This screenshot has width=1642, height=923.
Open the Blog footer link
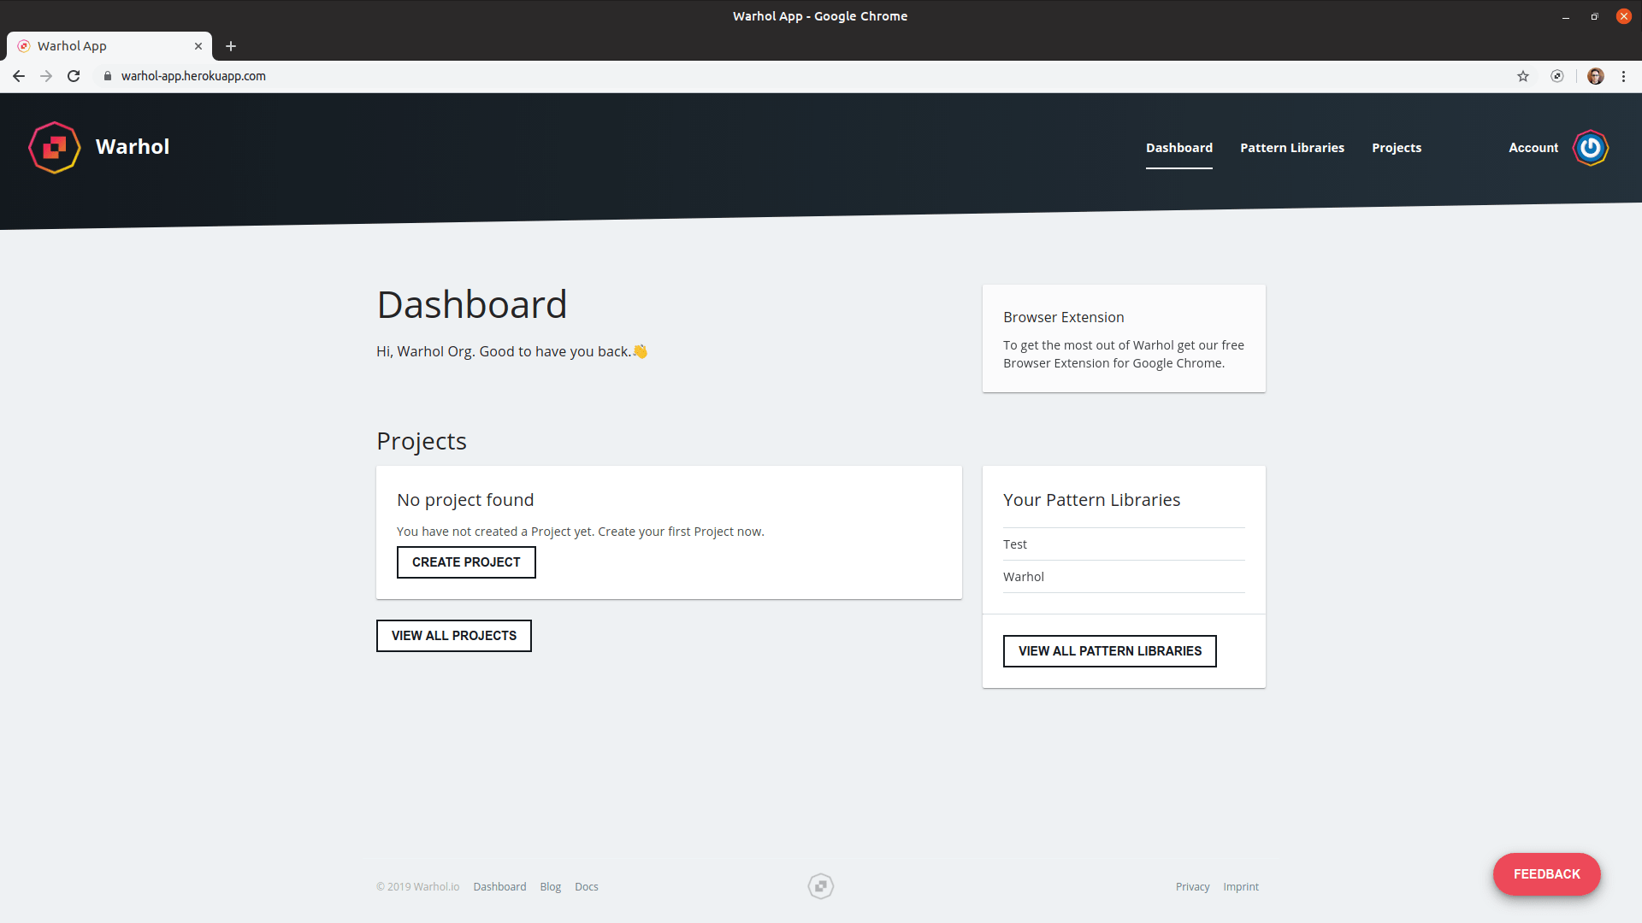(x=551, y=887)
